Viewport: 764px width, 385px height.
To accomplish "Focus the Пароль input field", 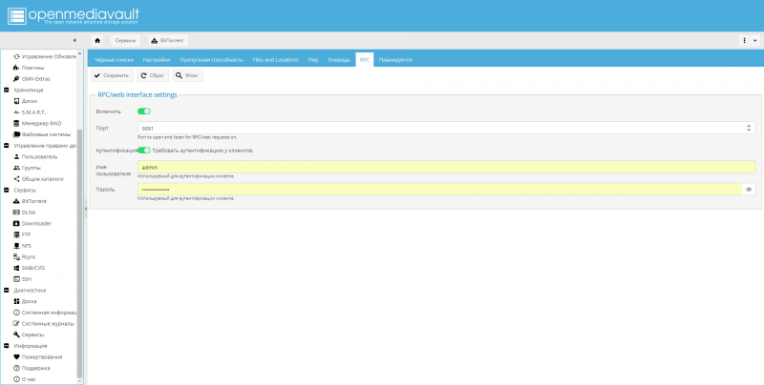I will [440, 190].
